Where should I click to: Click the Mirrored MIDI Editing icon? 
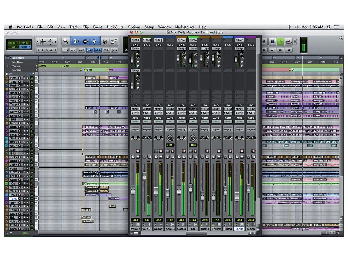click(82, 50)
